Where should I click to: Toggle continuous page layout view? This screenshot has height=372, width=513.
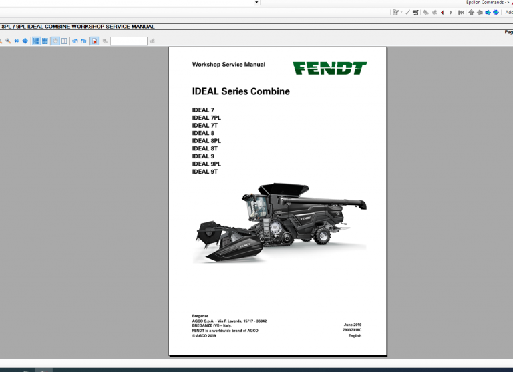[x=36, y=41]
